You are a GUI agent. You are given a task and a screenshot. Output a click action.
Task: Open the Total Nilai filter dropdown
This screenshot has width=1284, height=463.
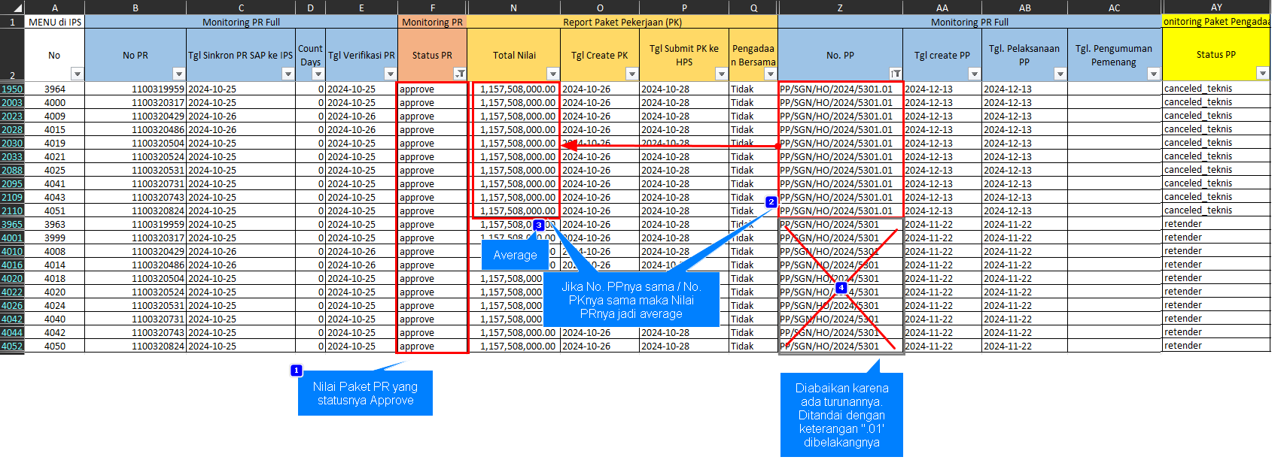point(552,74)
